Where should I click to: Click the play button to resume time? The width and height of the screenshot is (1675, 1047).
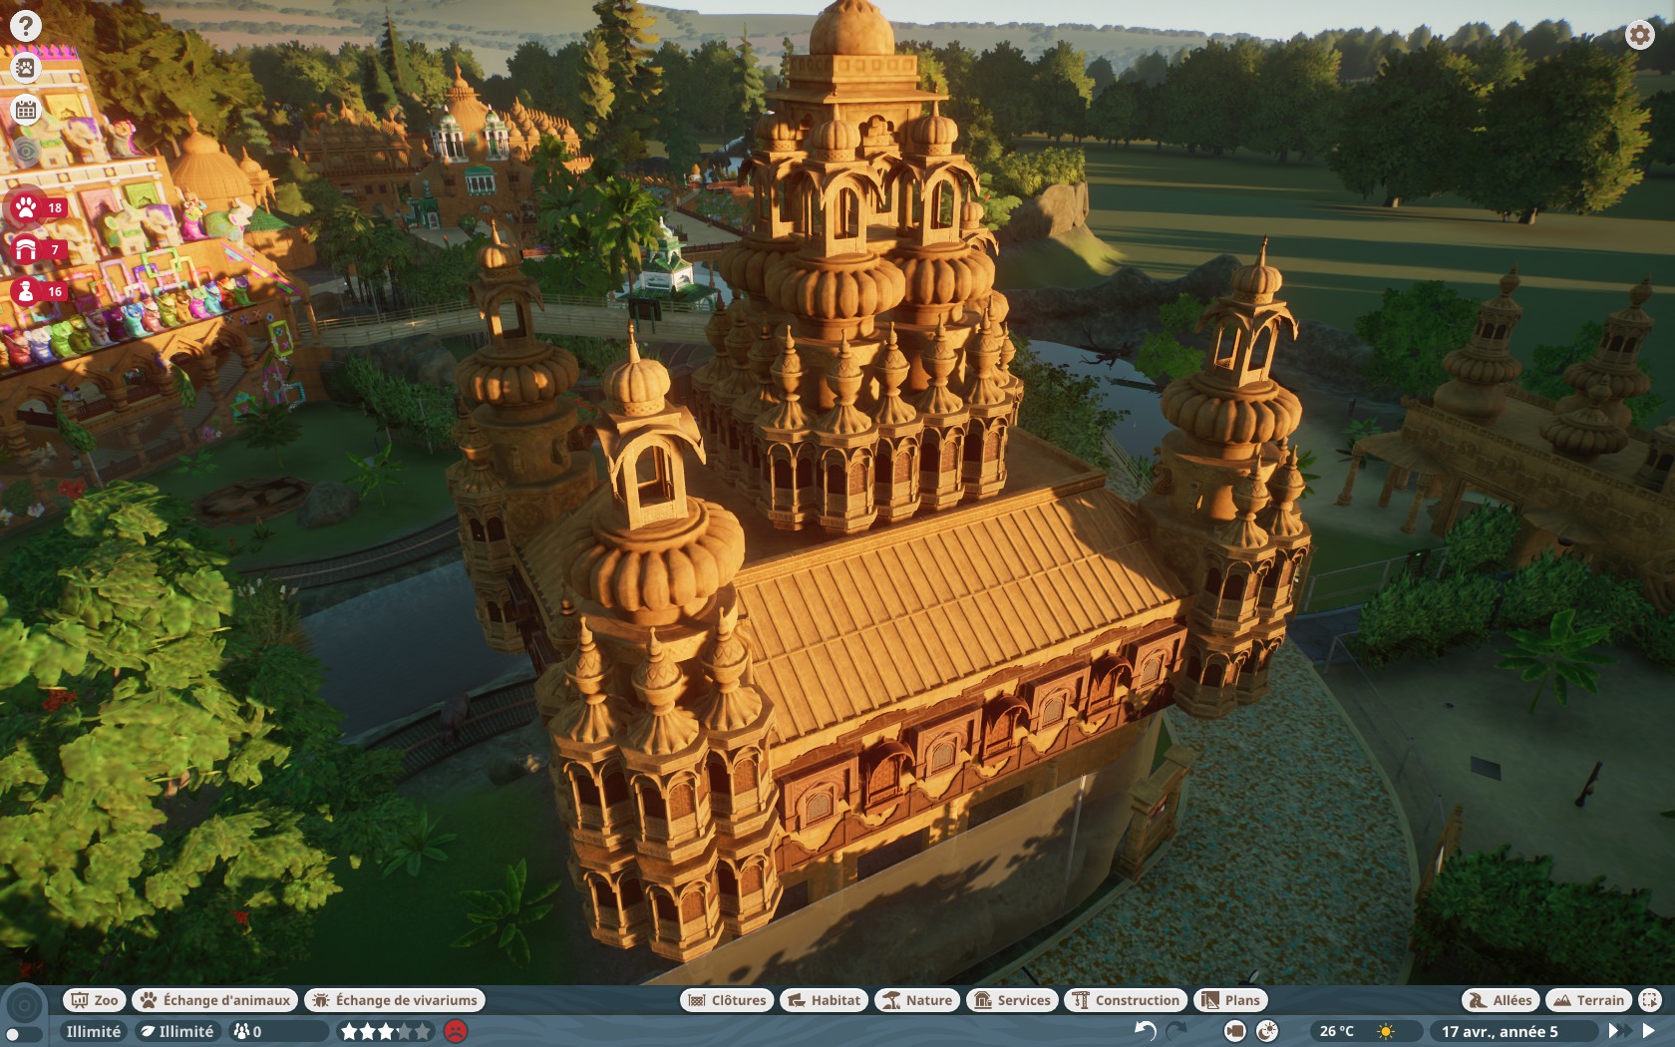(x=1649, y=1031)
